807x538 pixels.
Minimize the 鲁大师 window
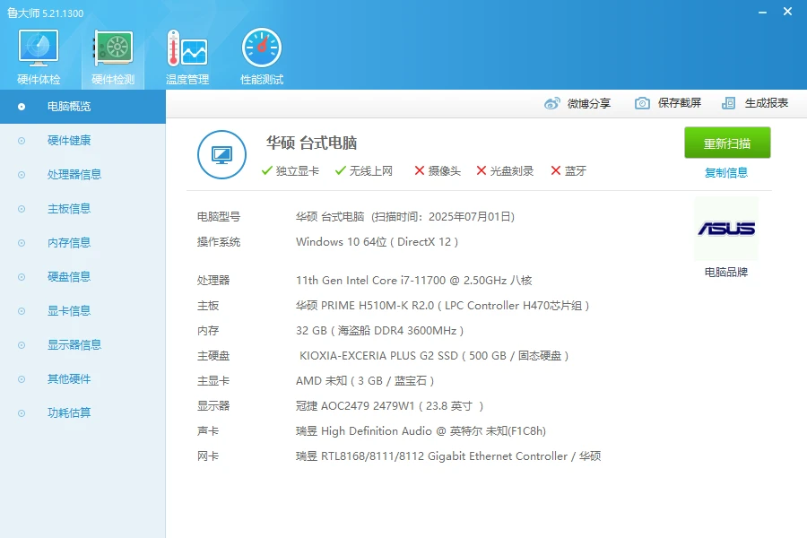(x=762, y=12)
